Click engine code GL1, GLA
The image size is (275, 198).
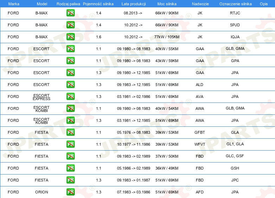235,144
